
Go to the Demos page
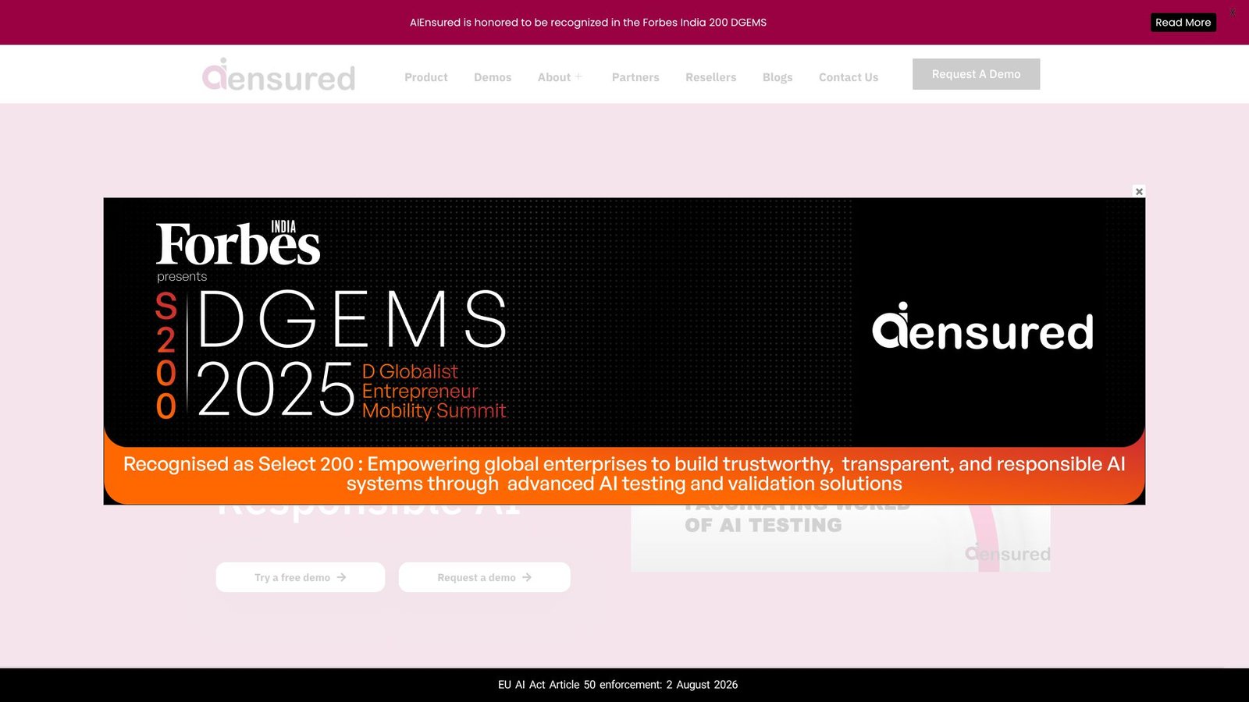(x=493, y=77)
